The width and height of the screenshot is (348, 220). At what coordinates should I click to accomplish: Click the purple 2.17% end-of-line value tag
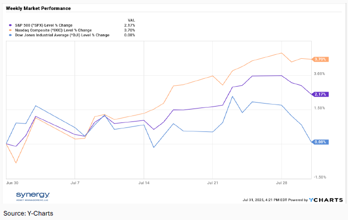tap(320, 94)
